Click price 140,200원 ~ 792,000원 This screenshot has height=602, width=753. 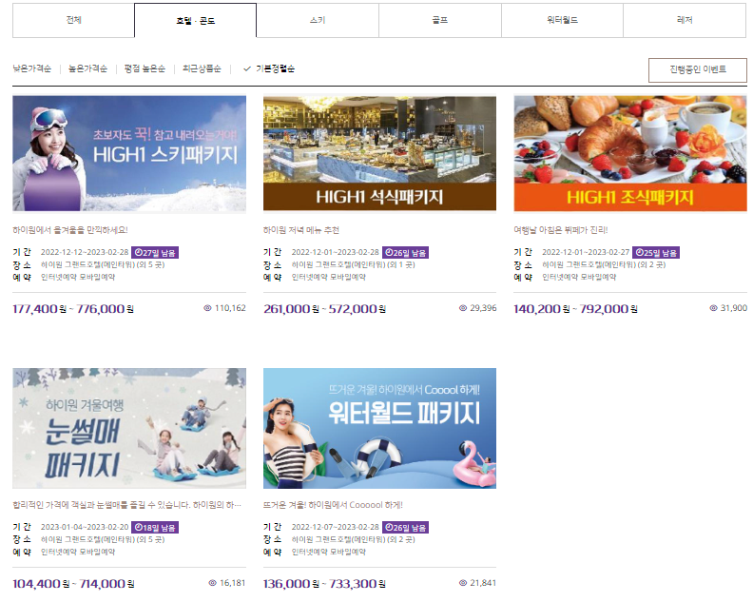[x=576, y=309]
